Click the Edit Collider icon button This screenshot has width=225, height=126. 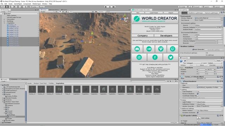[x=199, y=118]
